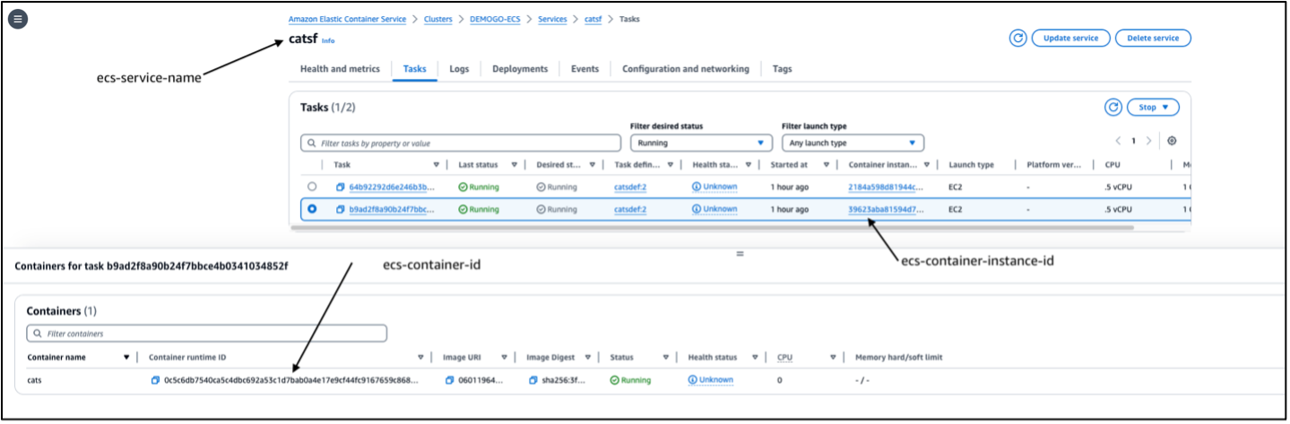Sort containers by Status column
Viewport: 1290px width, 424px height.
click(664, 357)
